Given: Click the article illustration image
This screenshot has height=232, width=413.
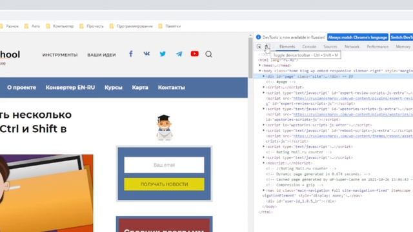Looking at the screenshot, I should (x=46, y=193).
